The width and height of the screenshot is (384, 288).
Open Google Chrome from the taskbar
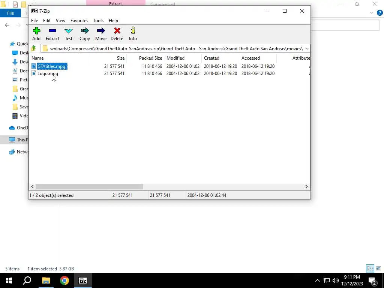[64, 280]
